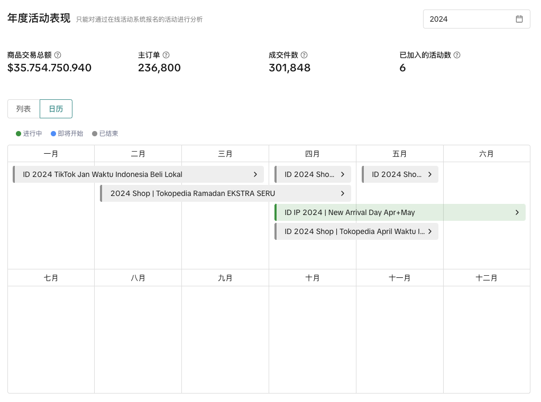Open the 2024 Shop Tokopedia Ramadan campaign bar

click(212, 193)
